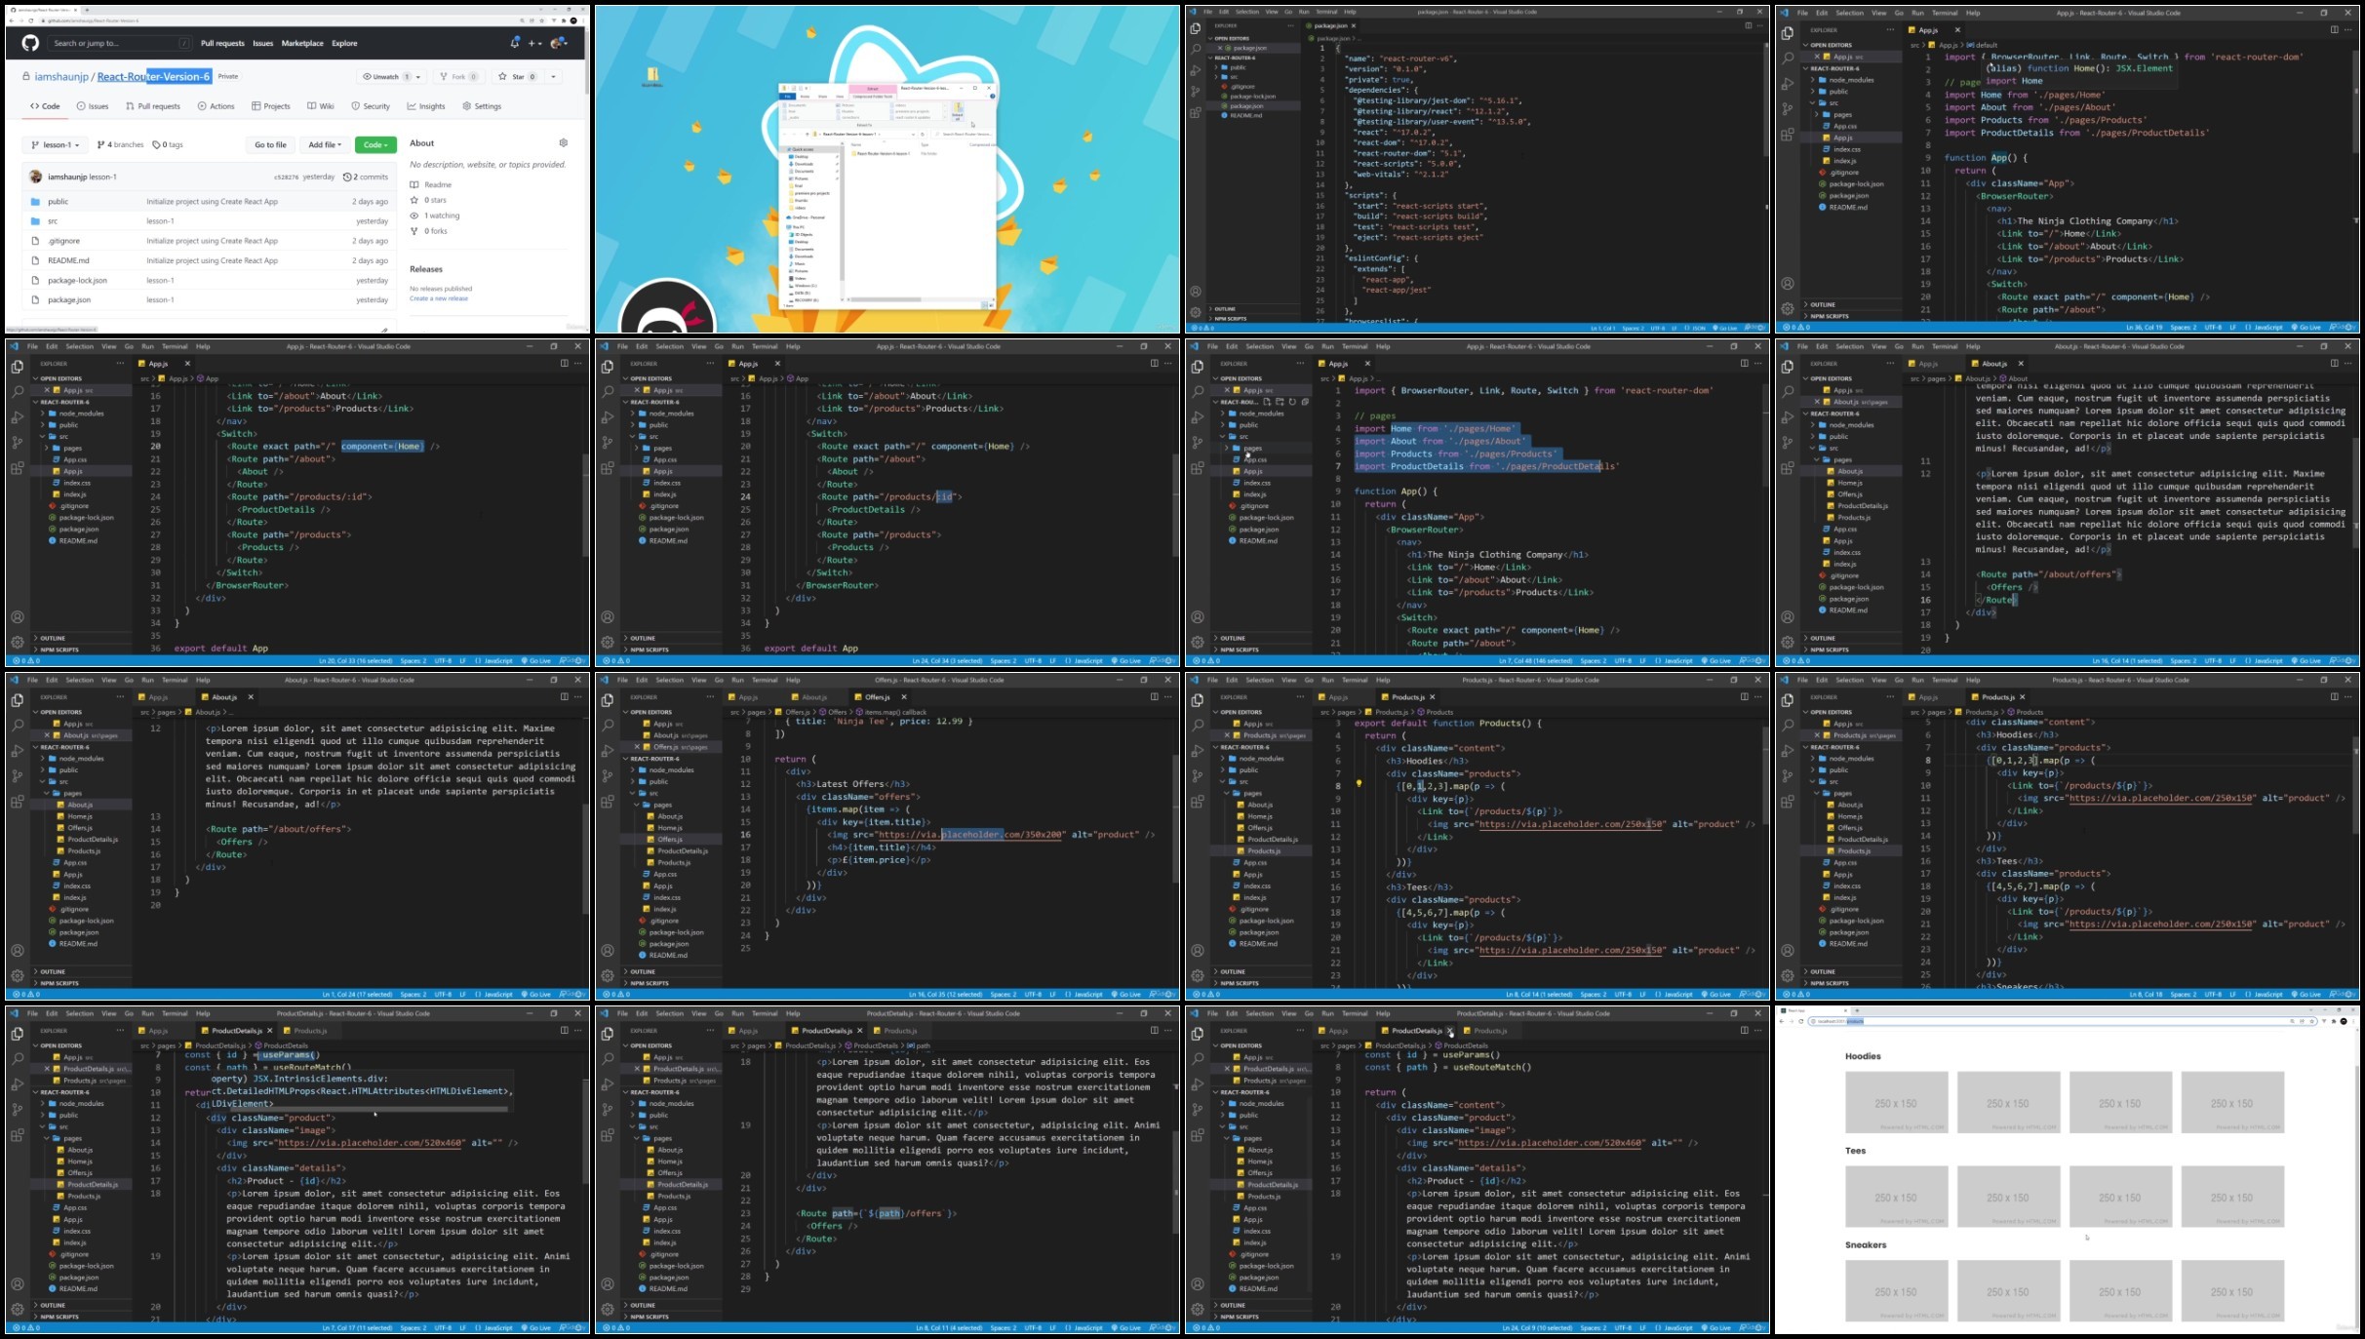This screenshot has height=1339, width=2365.
Task: Open Selection menu in the package.json VS Code window
Action: coord(1247,12)
